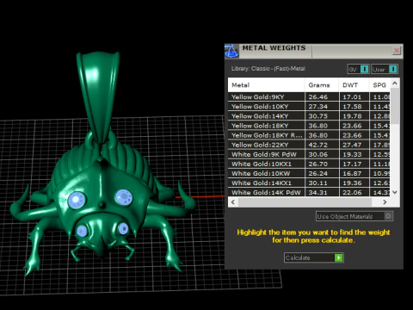The image size is (413, 310).
Task: Click the green Calculate arrow button
Action: pos(339,257)
